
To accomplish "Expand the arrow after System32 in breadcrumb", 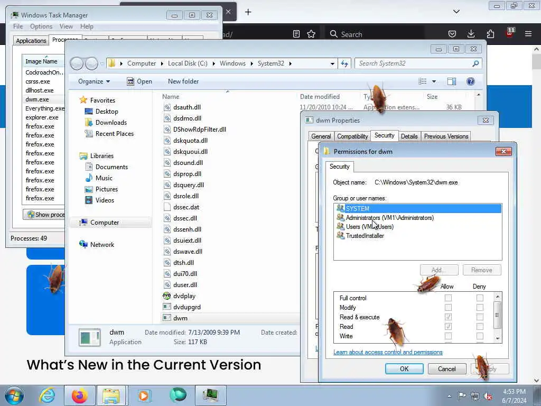I will pos(291,63).
